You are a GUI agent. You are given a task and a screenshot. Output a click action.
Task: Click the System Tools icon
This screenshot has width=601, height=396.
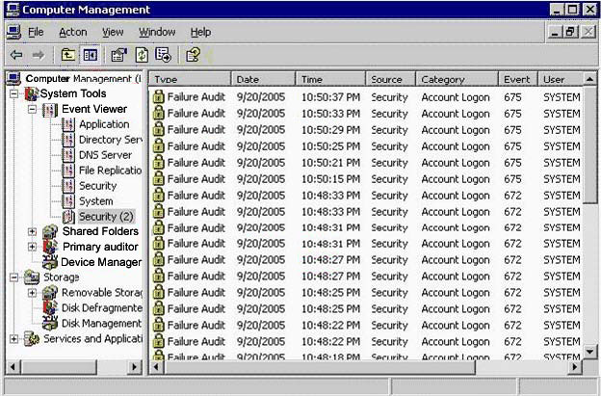[x=32, y=93]
